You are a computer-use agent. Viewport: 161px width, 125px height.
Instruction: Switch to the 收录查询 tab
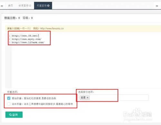24,5
